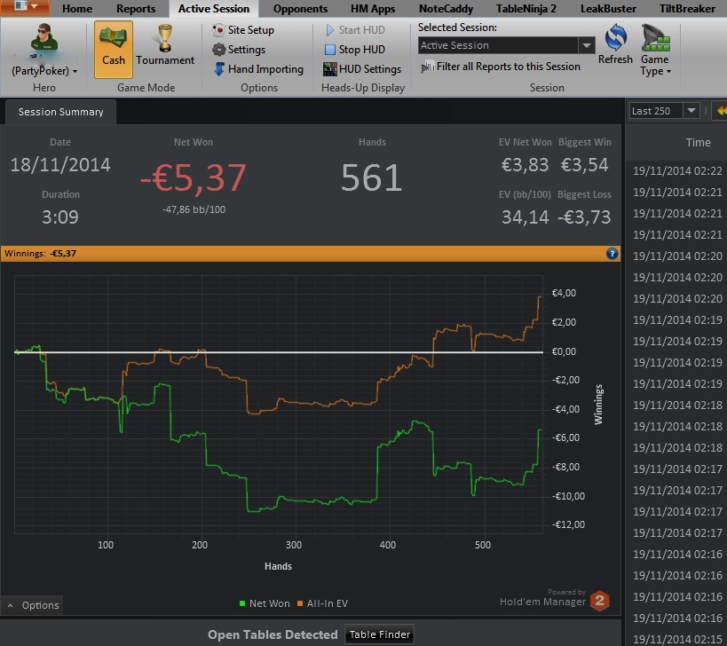Click the orange Winnings: -€5,37 bar
This screenshot has height=646, width=727.
[x=311, y=254]
